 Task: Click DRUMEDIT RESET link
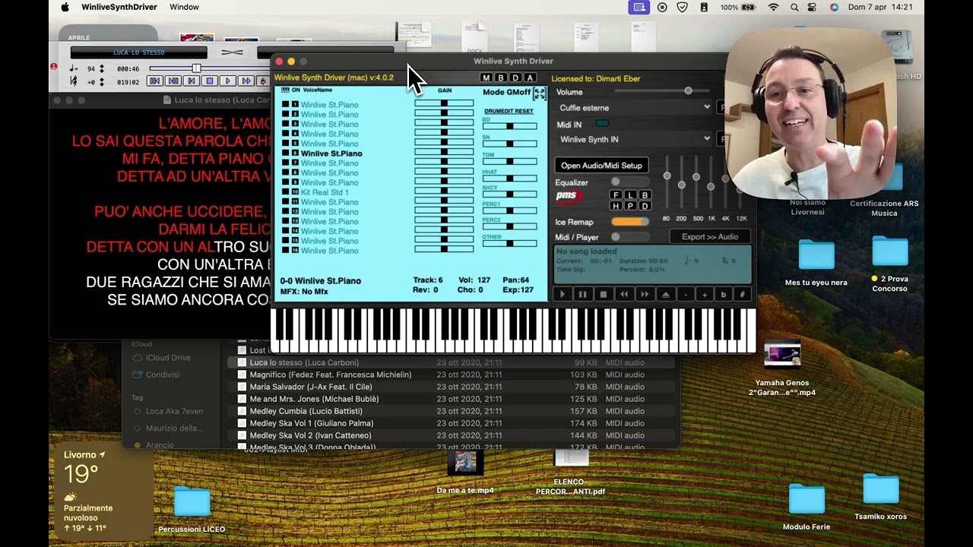click(x=509, y=111)
